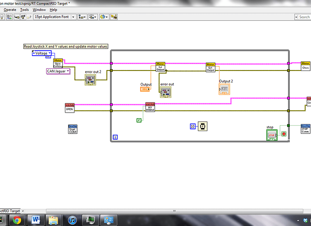The height and width of the screenshot is (226, 311).
Task: Open the Align Objects dropdown
Action: 82,17
